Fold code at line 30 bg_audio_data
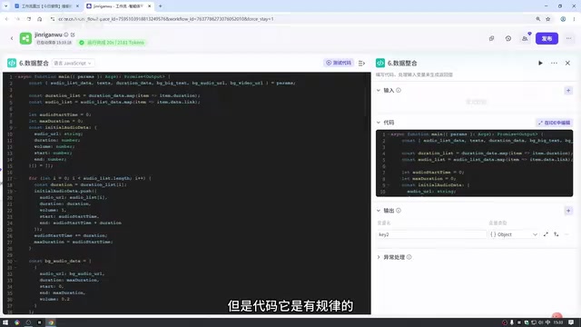Screen dimensions: 581x327 click(x=15, y=261)
